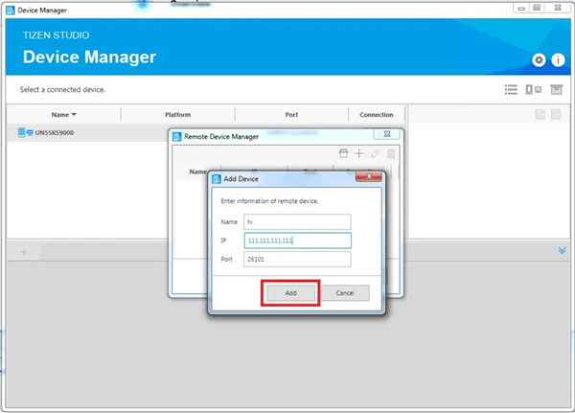Click the IP address field
This screenshot has height=413, width=575.
297,241
